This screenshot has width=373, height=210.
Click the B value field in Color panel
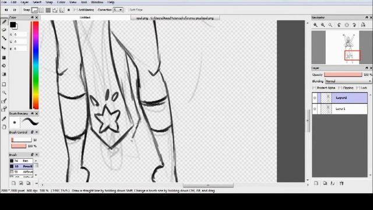click(20, 49)
